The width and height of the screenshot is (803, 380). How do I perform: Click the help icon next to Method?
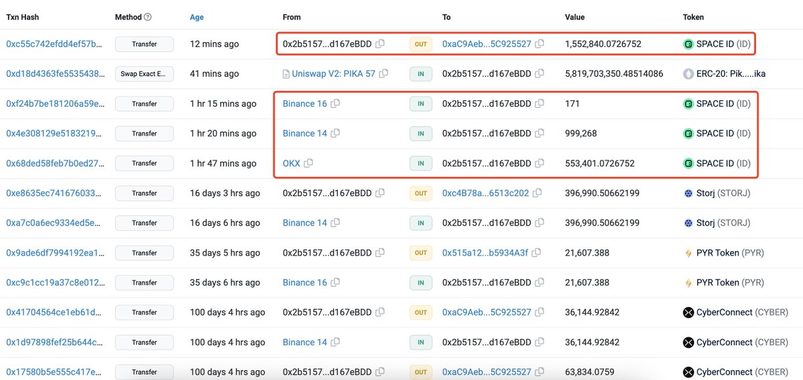point(148,17)
